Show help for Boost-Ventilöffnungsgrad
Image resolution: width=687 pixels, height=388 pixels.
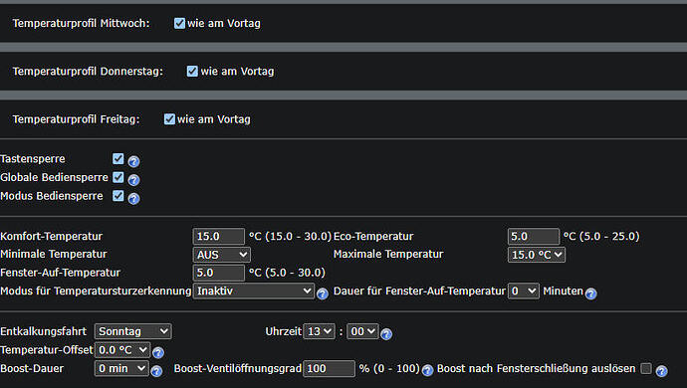tap(427, 370)
